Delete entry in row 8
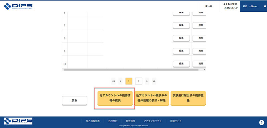The width and height of the screenshot is (267, 128). (199, 38)
